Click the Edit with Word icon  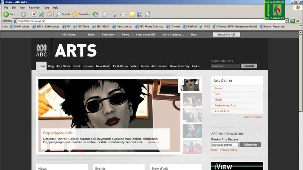tap(122, 14)
